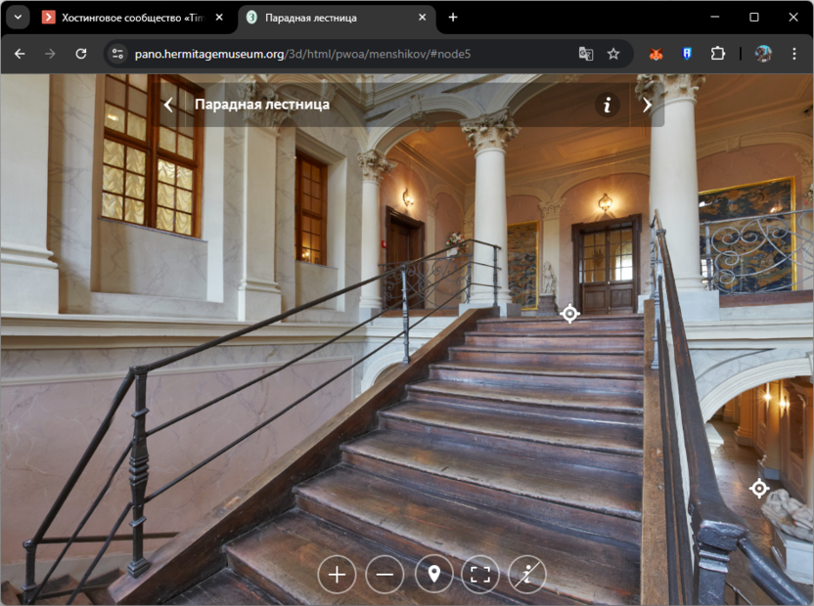Image resolution: width=814 pixels, height=606 pixels.
Task: Zoom out the panorama with the minus button
Action: pyautogui.click(x=384, y=575)
